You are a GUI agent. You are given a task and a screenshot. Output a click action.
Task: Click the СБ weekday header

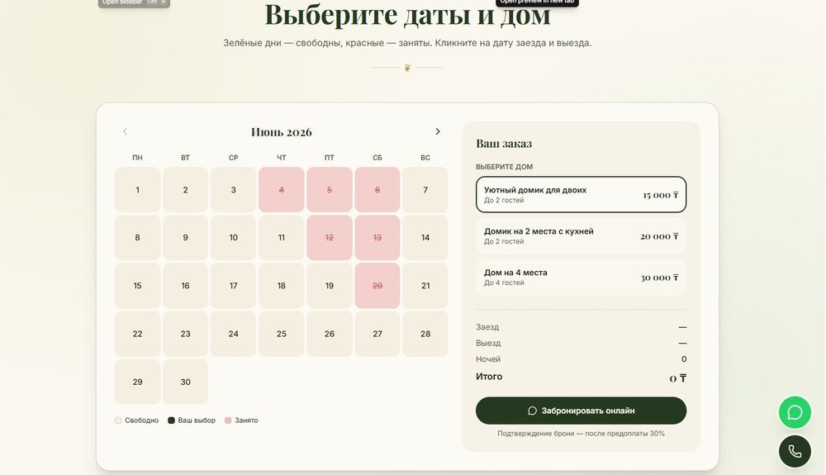tap(377, 158)
